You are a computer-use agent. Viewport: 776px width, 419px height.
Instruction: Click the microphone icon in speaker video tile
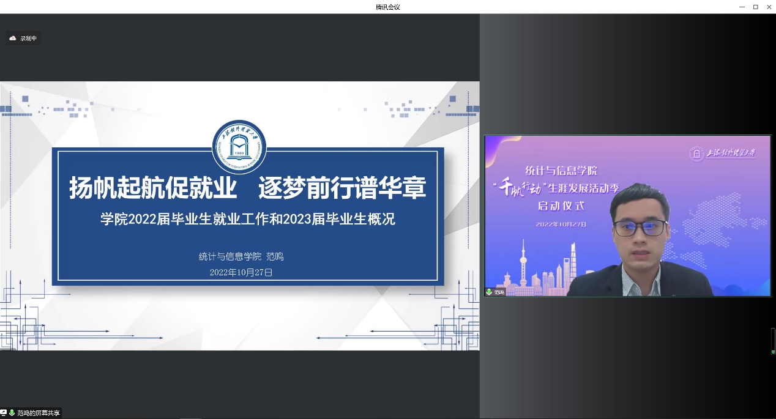coord(489,292)
